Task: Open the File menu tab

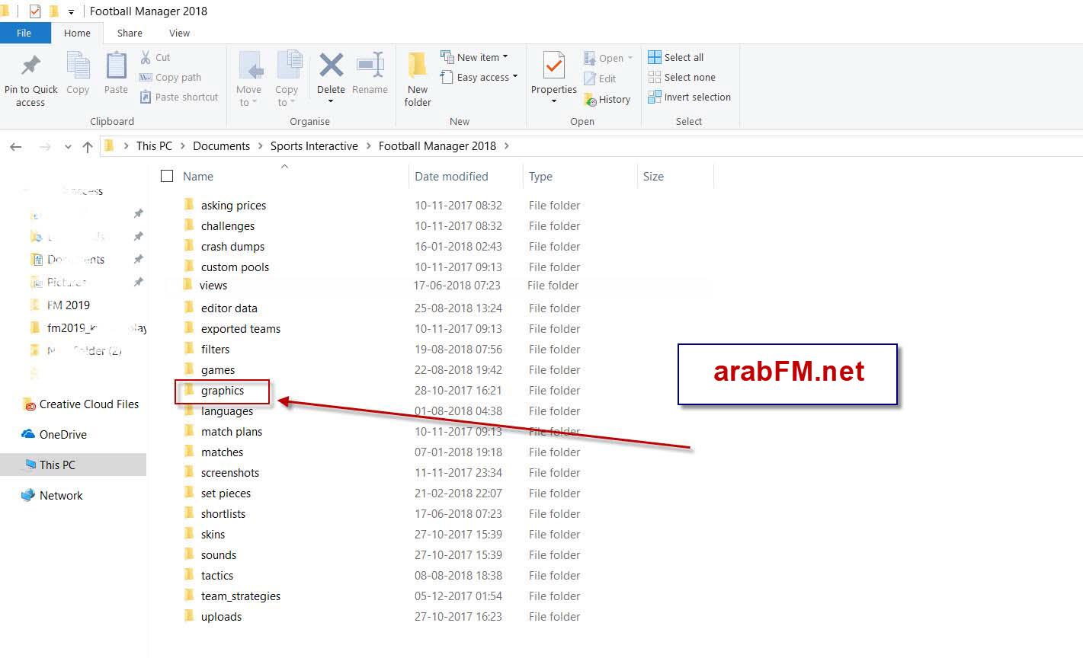Action: pos(24,34)
